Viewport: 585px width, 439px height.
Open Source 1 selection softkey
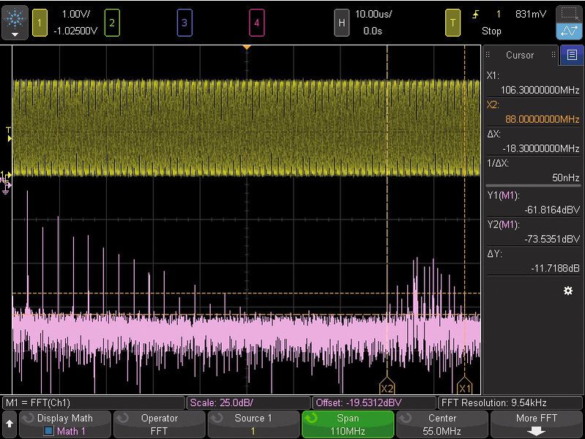[253, 424]
